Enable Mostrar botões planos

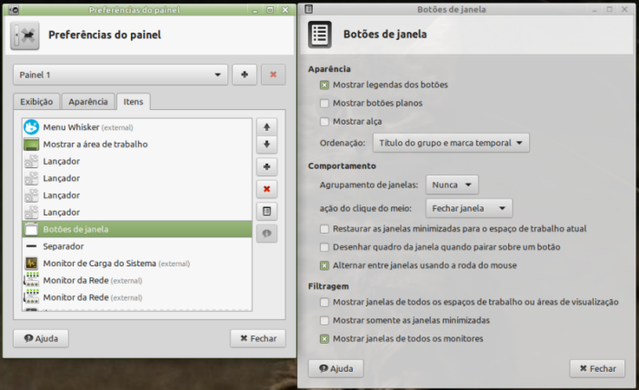click(324, 104)
